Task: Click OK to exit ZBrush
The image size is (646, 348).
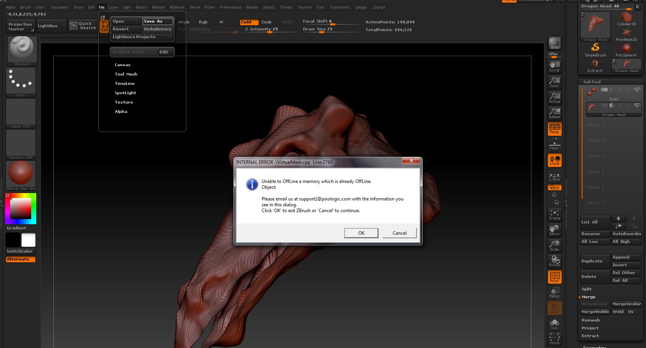Action: click(x=361, y=233)
